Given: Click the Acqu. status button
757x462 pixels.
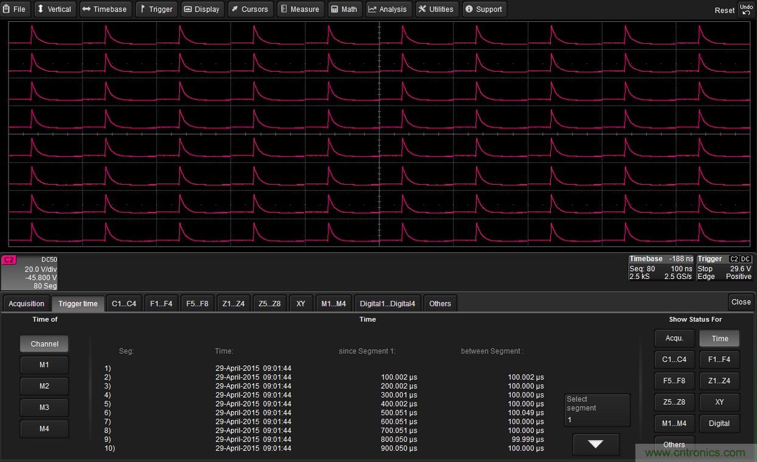Looking at the screenshot, I should tap(674, 339).
